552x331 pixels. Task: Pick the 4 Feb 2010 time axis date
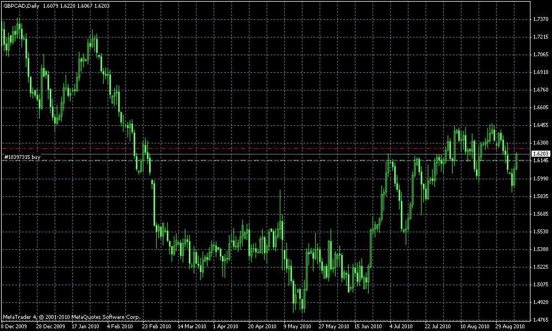120,327
